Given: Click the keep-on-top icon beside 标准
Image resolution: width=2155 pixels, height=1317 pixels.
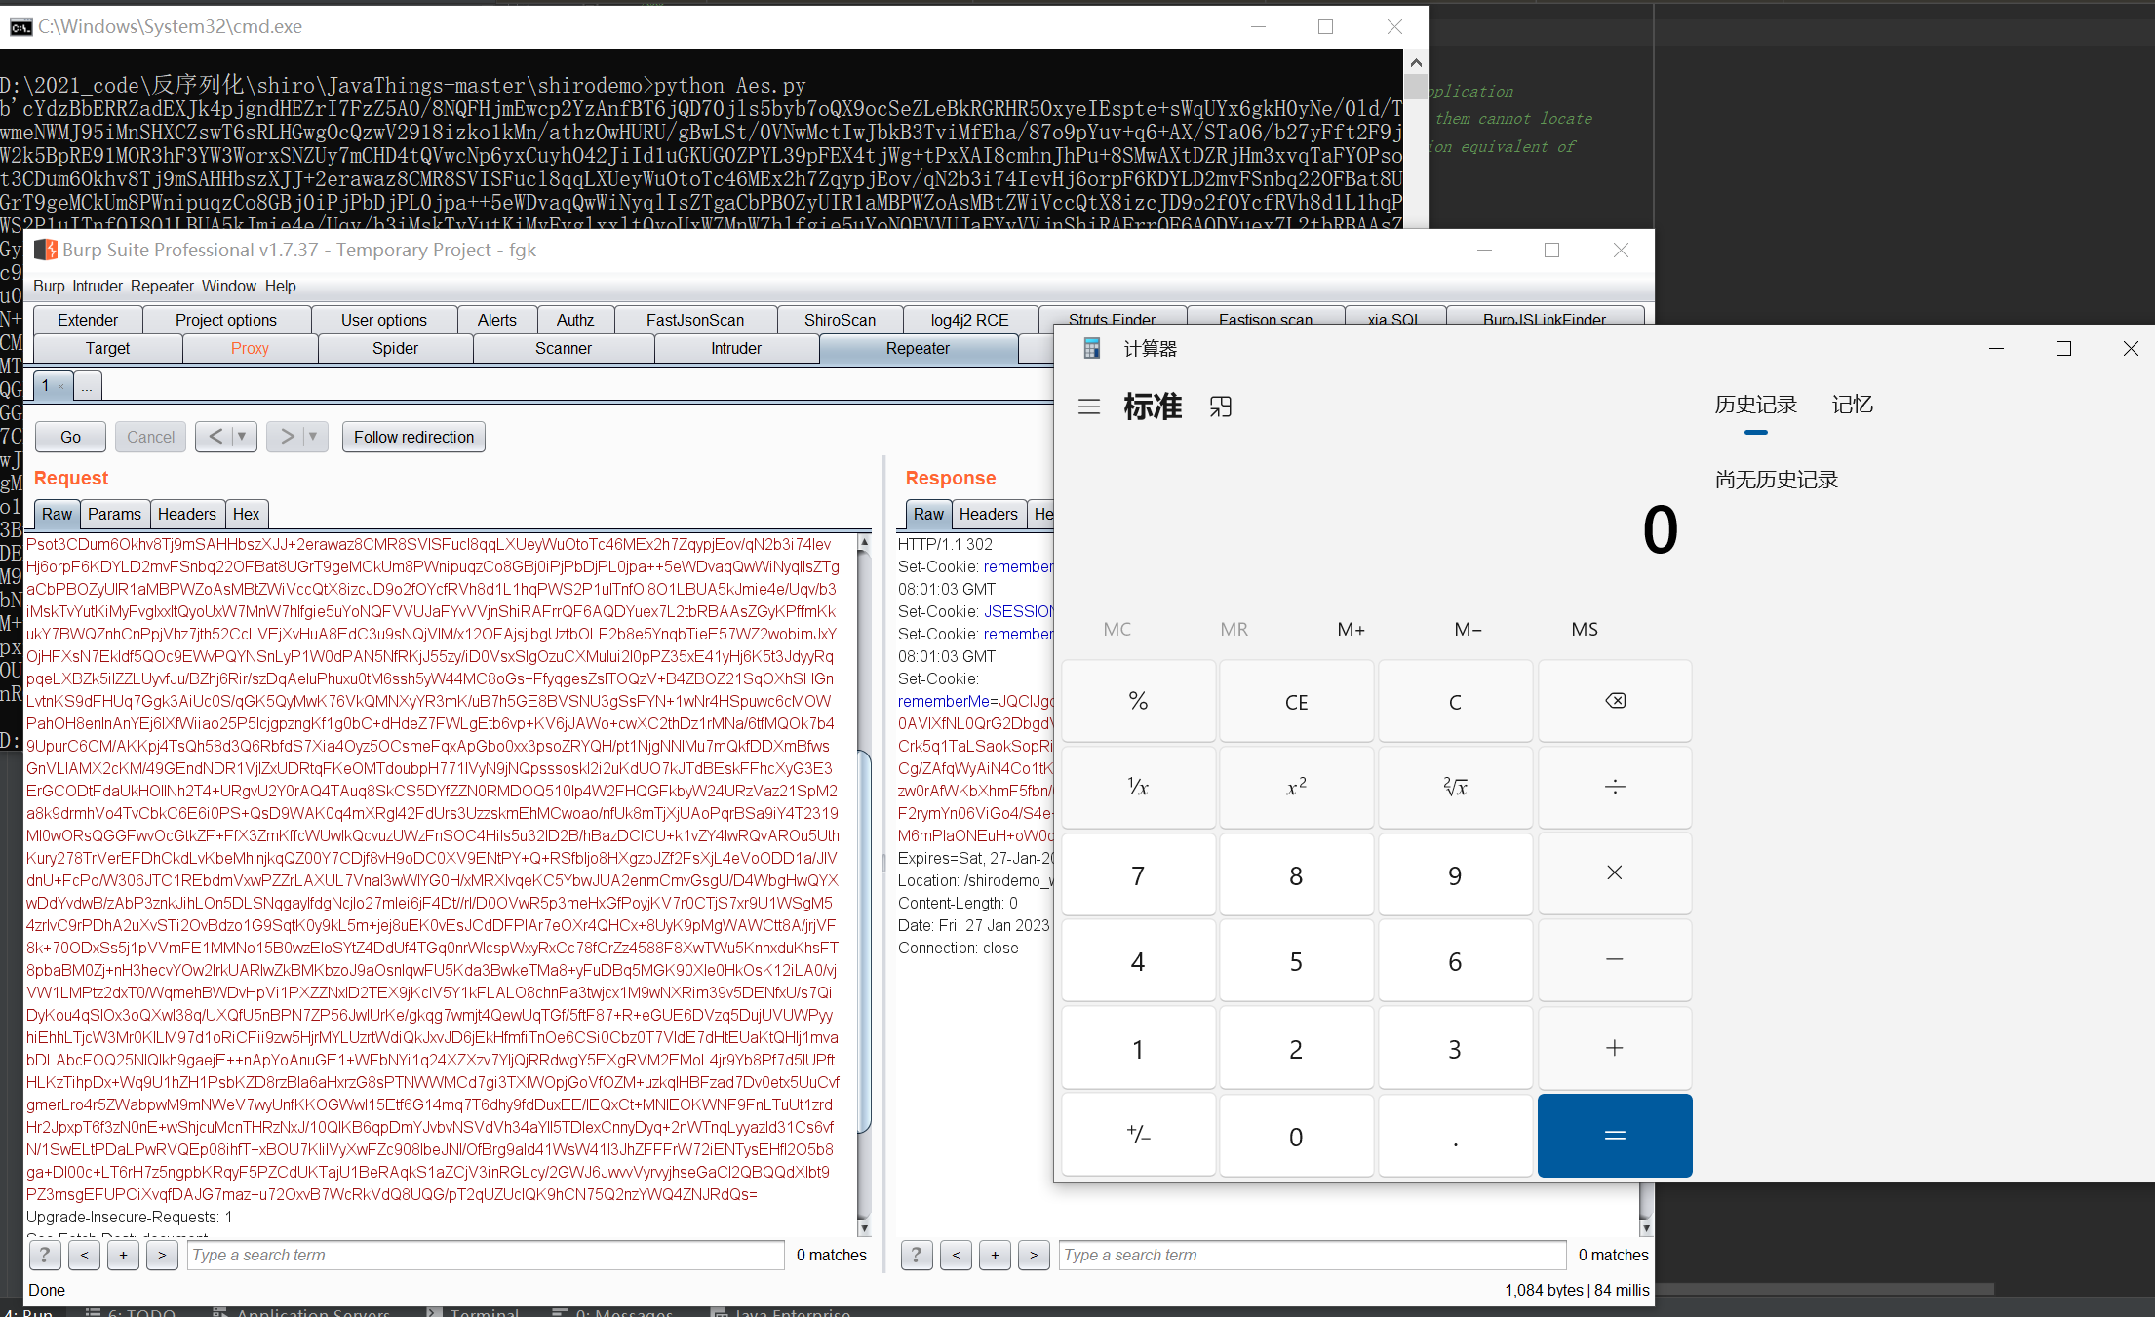Looking at the screenshot, I should click(1221, 407).
